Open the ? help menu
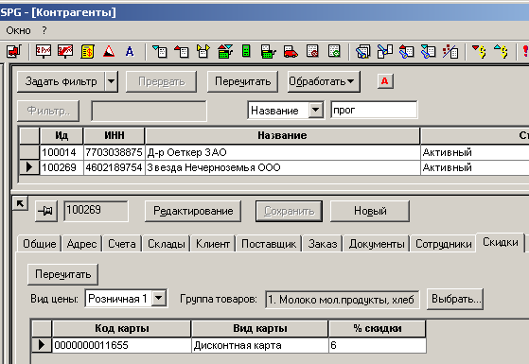 [x=44, y=30]
